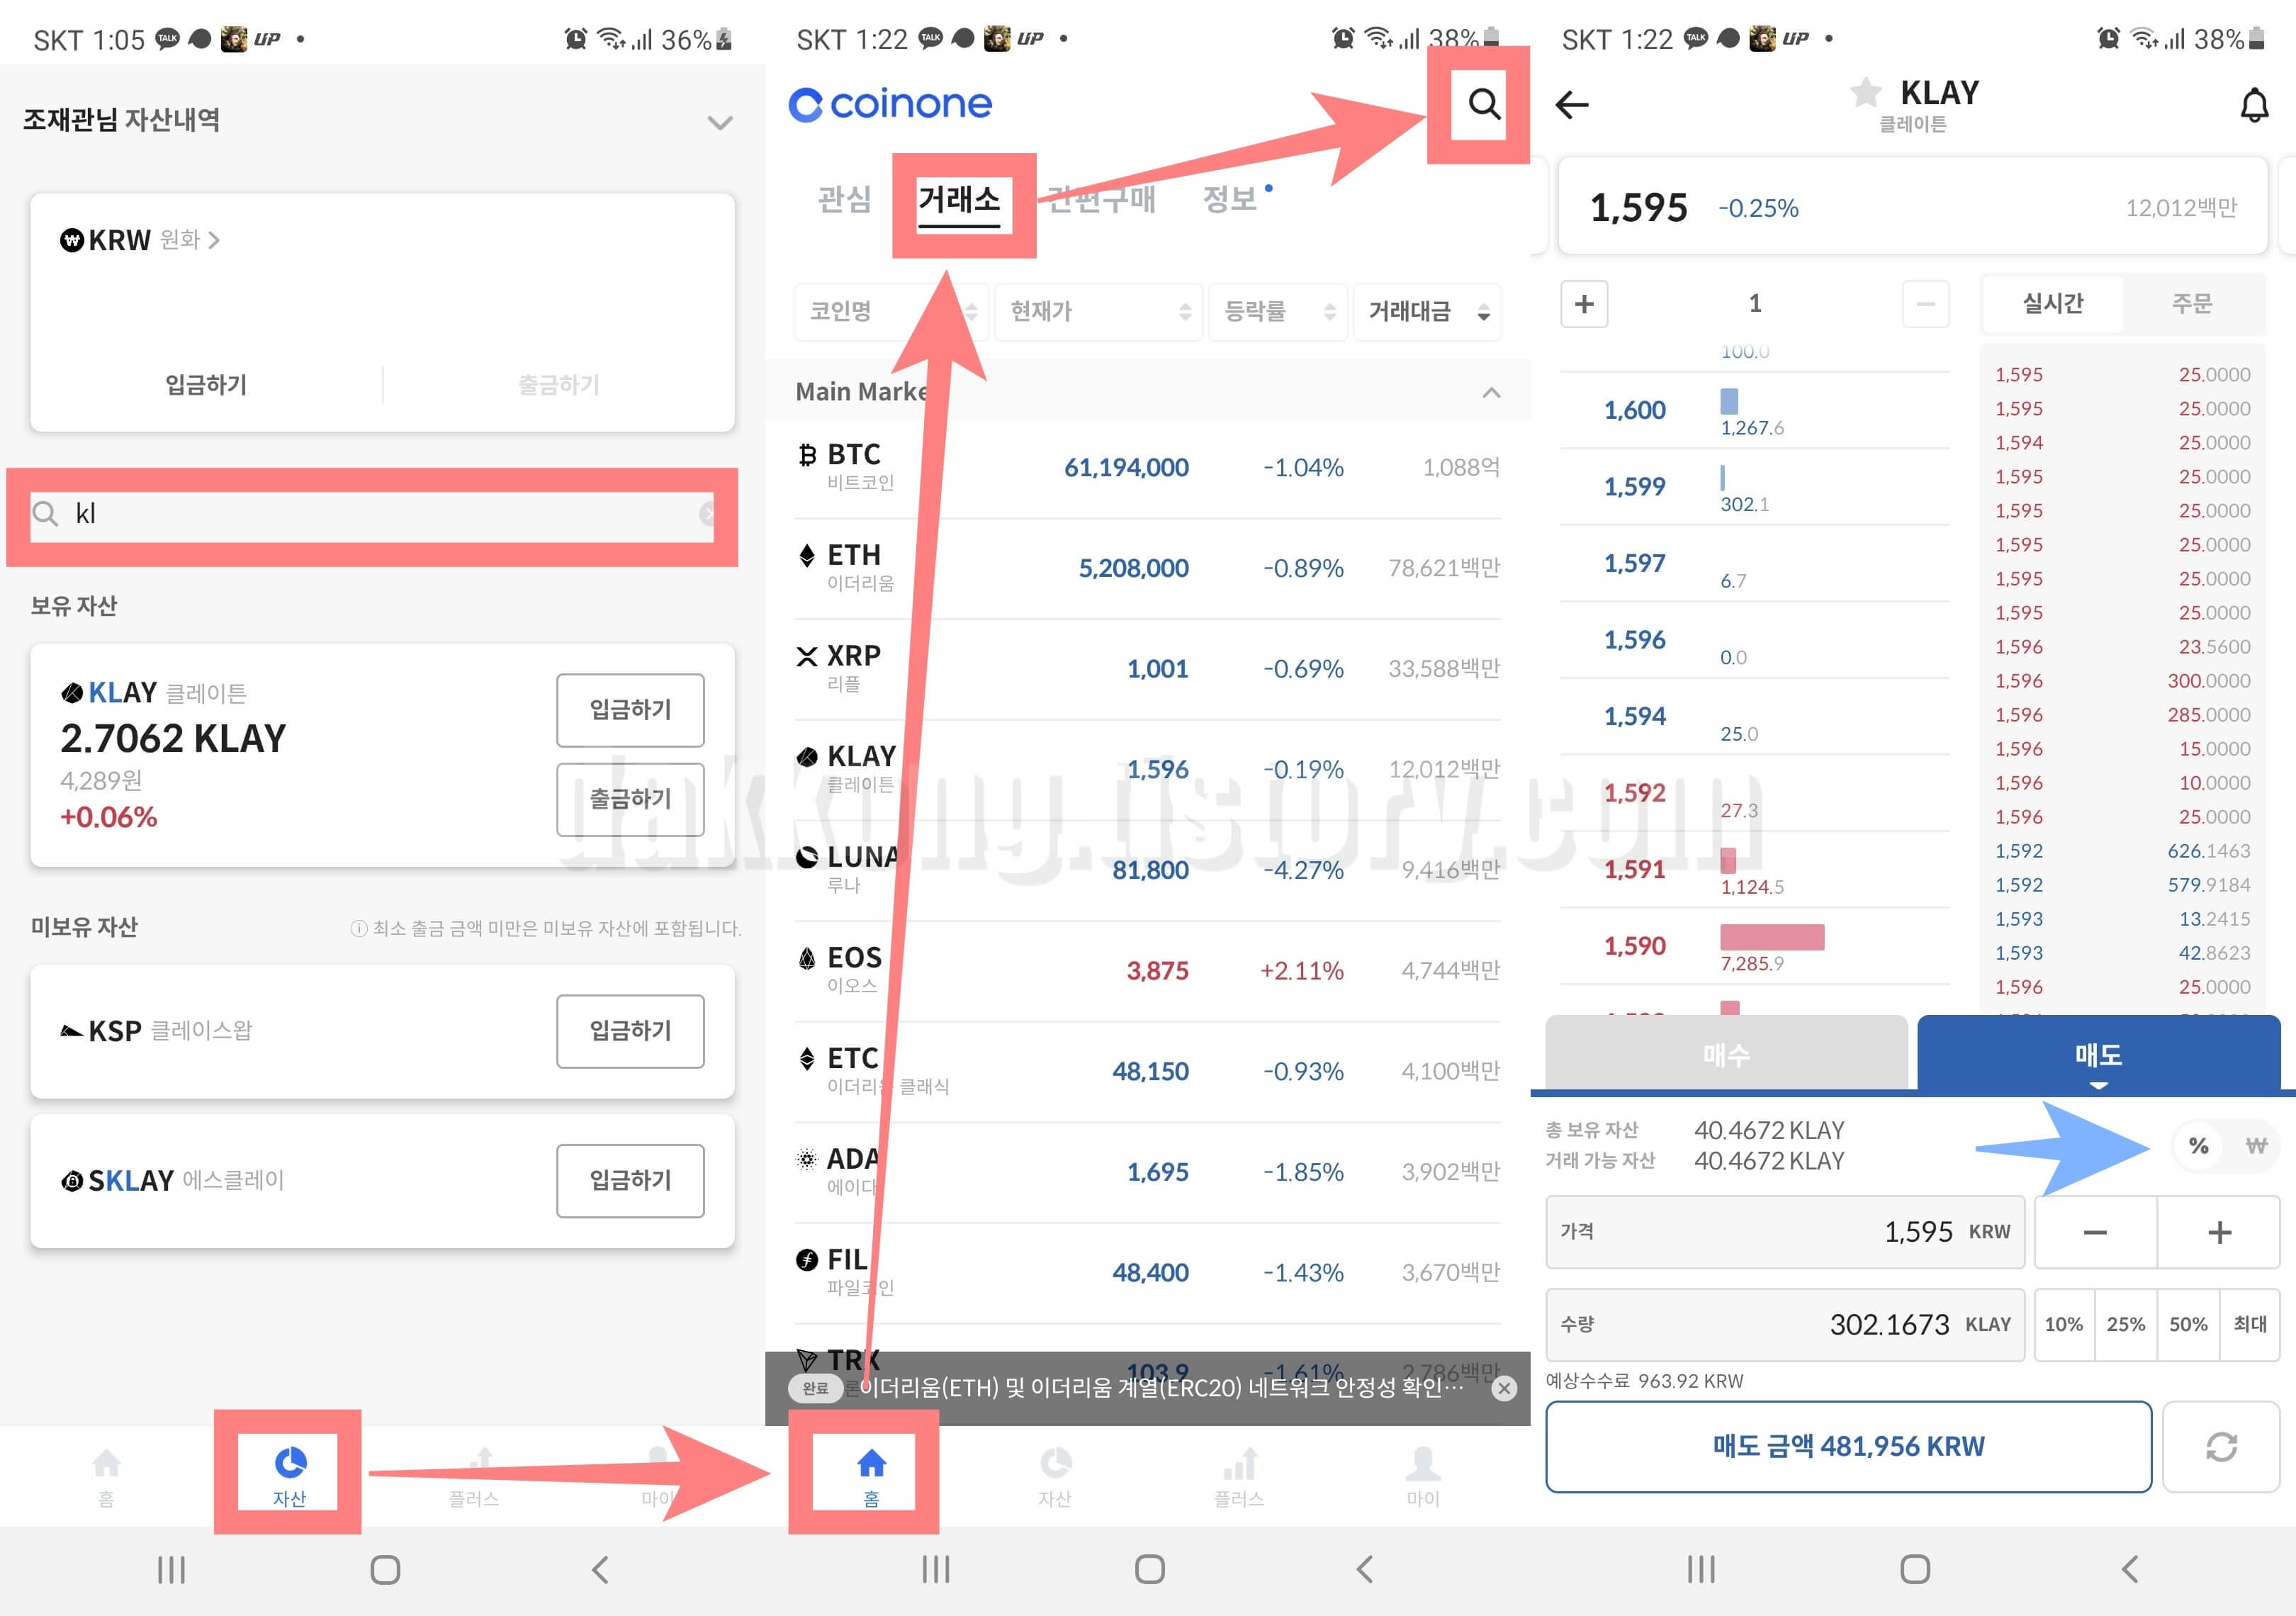
Task: Decrease order book grouping with minus
Action: point(1925,304)
